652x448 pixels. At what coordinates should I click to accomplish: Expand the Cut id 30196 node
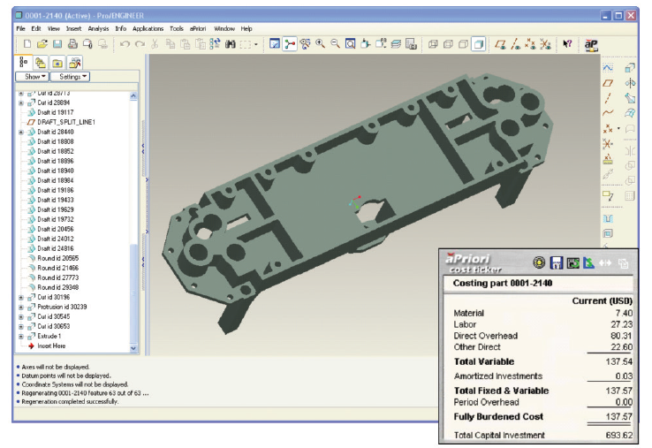click(21, 297)
